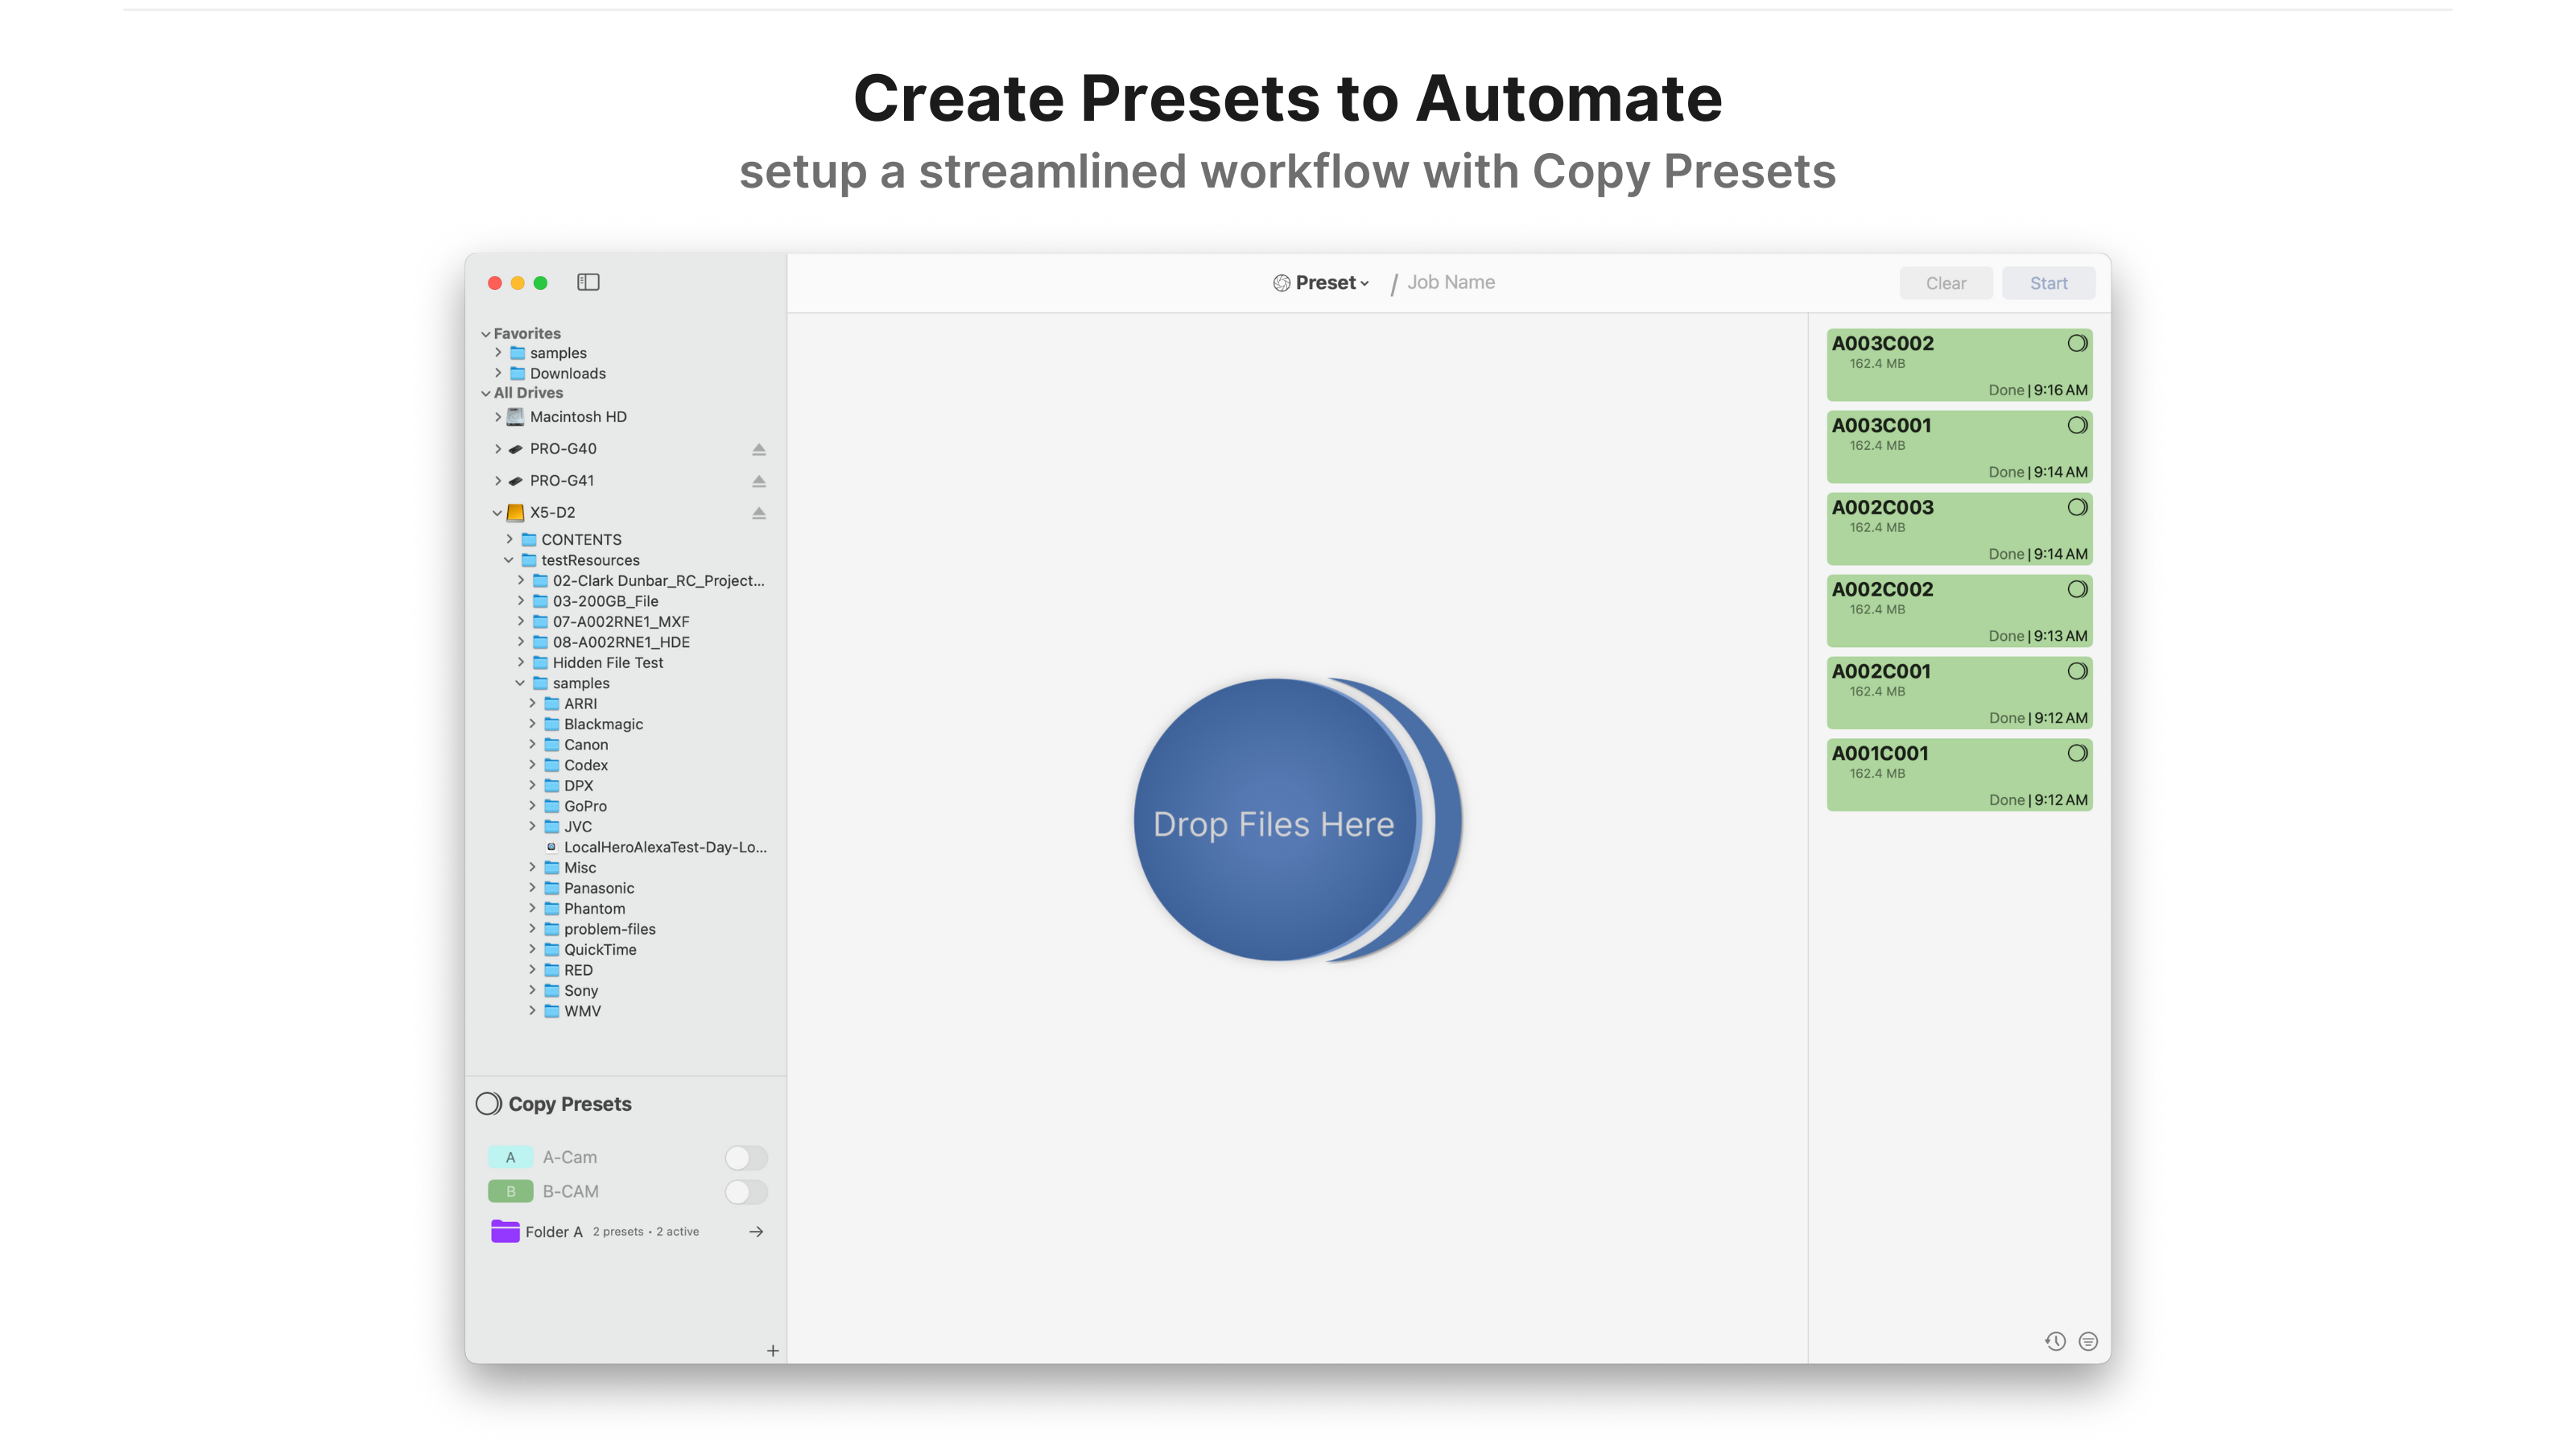Open the log list icon at bottom right
The height and width of the screenshot is (1449, 2576).
(x=2089, y=1342)
